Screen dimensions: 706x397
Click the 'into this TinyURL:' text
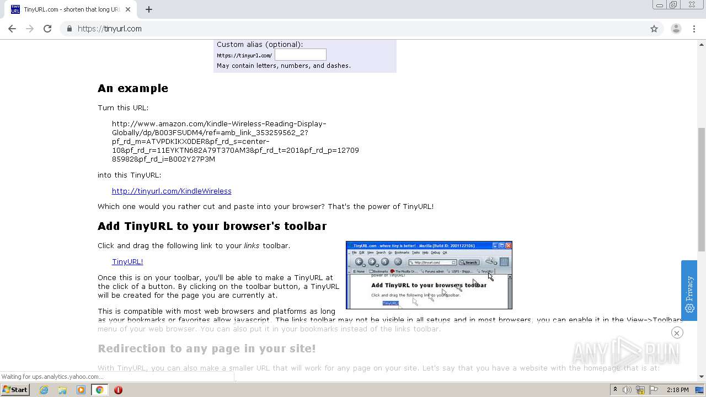(130, 175)
